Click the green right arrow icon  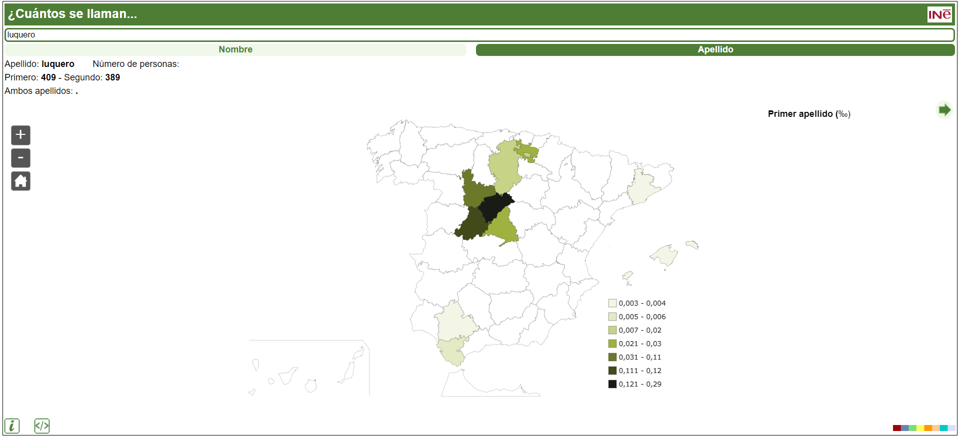[944, 110]
